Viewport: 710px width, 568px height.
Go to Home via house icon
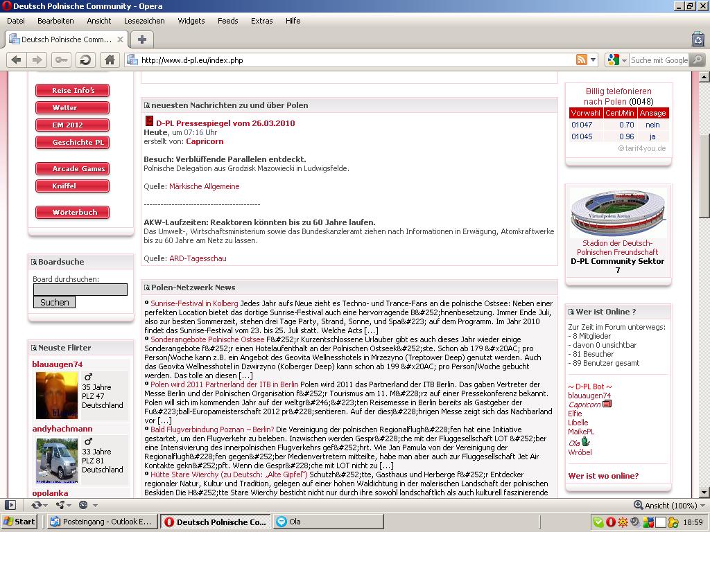[109, 60]
